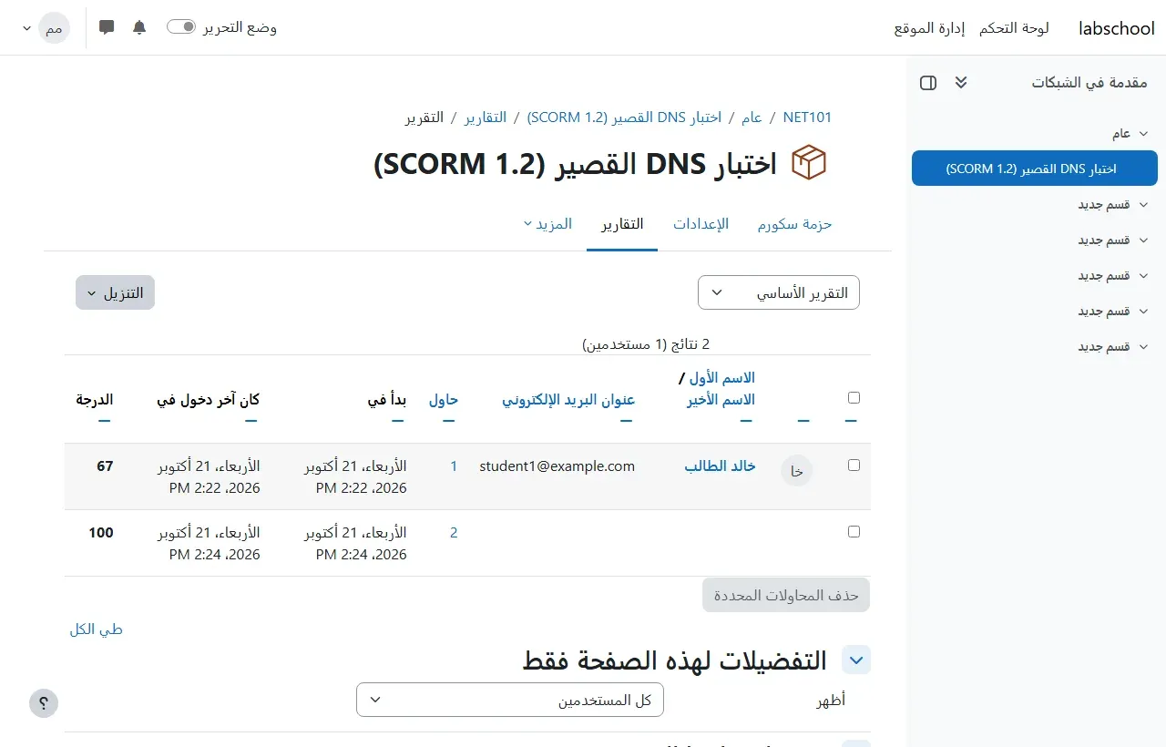
Task: Open the خالد الطالب profile link
Action: click(x=721, y=466)
